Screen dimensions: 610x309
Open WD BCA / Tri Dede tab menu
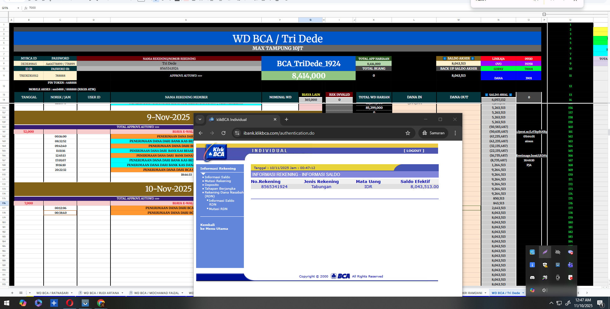523,293
